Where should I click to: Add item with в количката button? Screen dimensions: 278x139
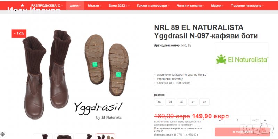(x=242, y=132)
